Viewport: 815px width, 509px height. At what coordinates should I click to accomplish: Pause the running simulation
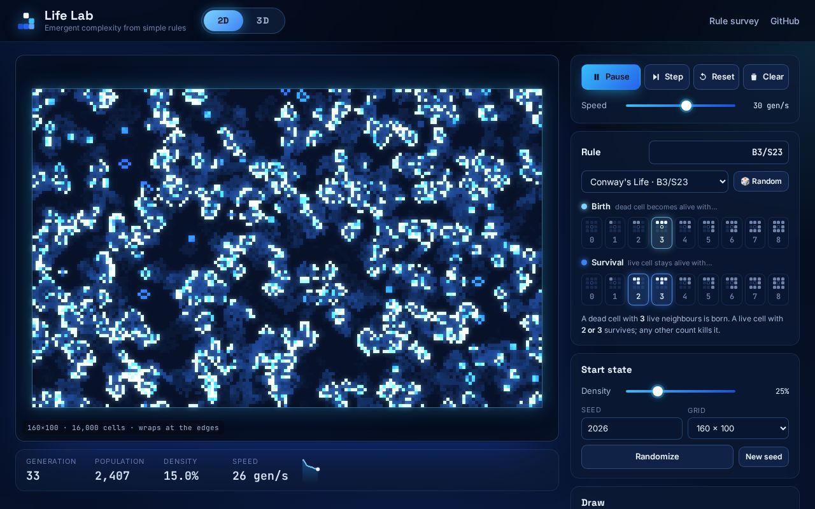coord(611,77)
